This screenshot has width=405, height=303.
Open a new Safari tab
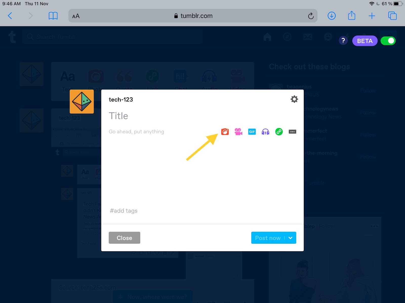pyautogui.click(x=372, y=16)
